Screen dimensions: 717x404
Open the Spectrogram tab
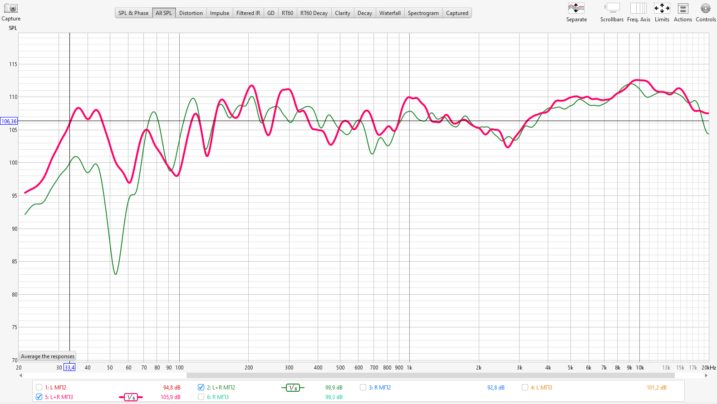423,13
